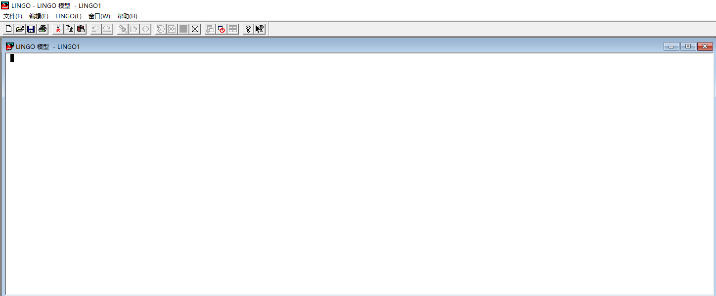This screenshot has width=716, height=296.
Task: Open the 编辑(E) menu
Action: tap(39, 16)
